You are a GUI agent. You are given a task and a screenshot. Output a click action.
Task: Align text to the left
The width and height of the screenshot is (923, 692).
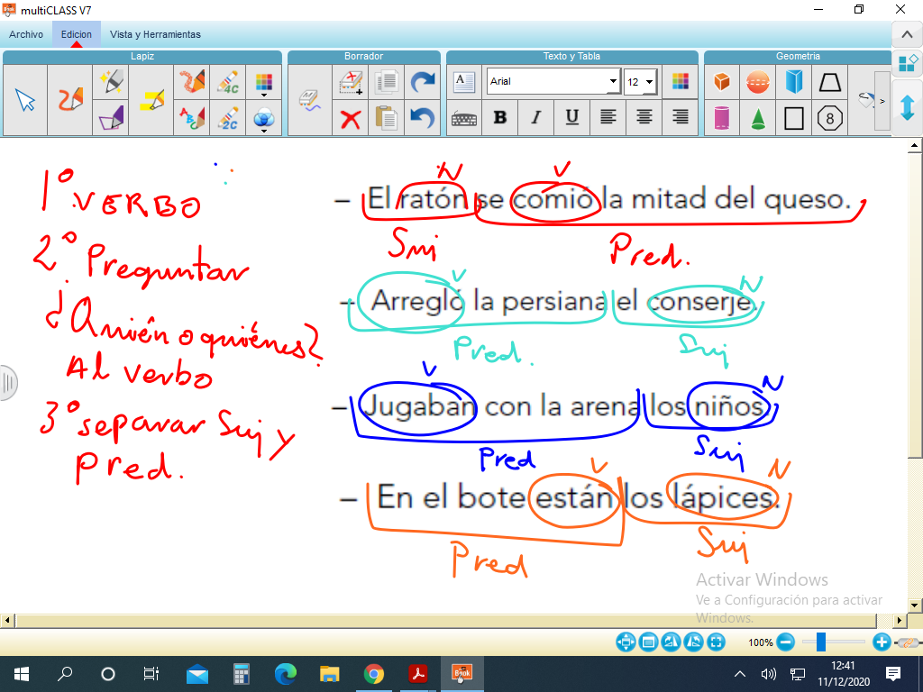(x=608, y=118)
